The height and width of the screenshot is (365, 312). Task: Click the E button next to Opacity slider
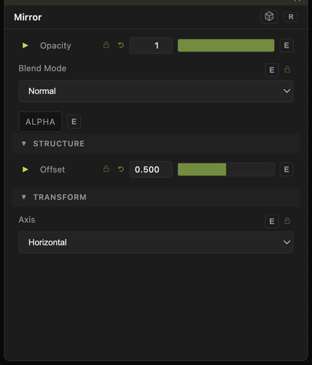287,45
